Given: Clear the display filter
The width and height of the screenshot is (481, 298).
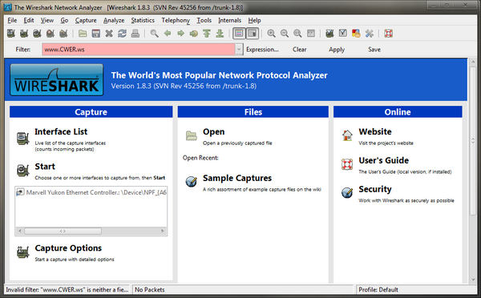Looking at the screenshot, I should [299, 50].
